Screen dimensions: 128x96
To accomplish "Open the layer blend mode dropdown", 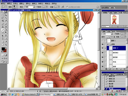I will (107, 34).
